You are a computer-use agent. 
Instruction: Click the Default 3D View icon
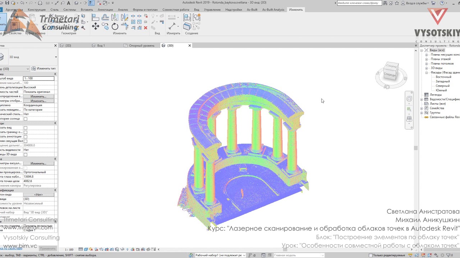pos(76,3)
